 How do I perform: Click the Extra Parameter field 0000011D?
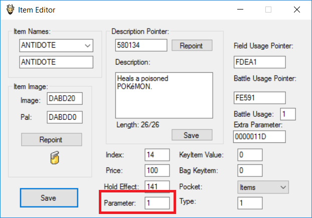pos(259,137)
